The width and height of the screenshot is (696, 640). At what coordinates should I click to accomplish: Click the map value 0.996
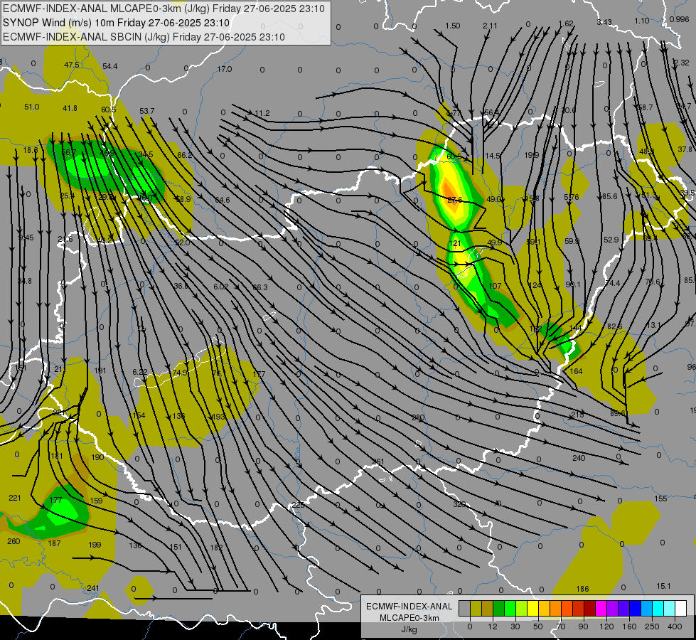680,19
